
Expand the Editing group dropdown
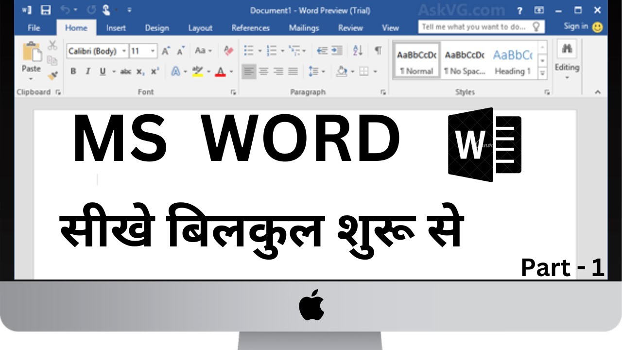pyautogui.click(x=567, y=78)
